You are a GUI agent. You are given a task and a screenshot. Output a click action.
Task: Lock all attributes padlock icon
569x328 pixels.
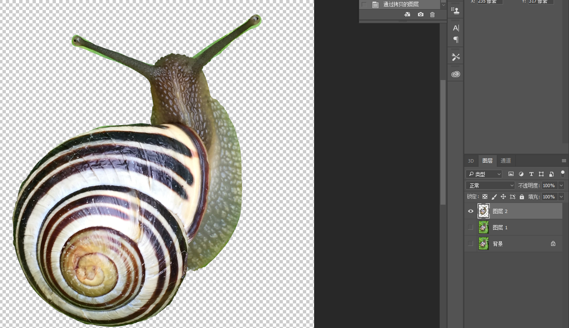pyautogui.click(x=522, y=197)
